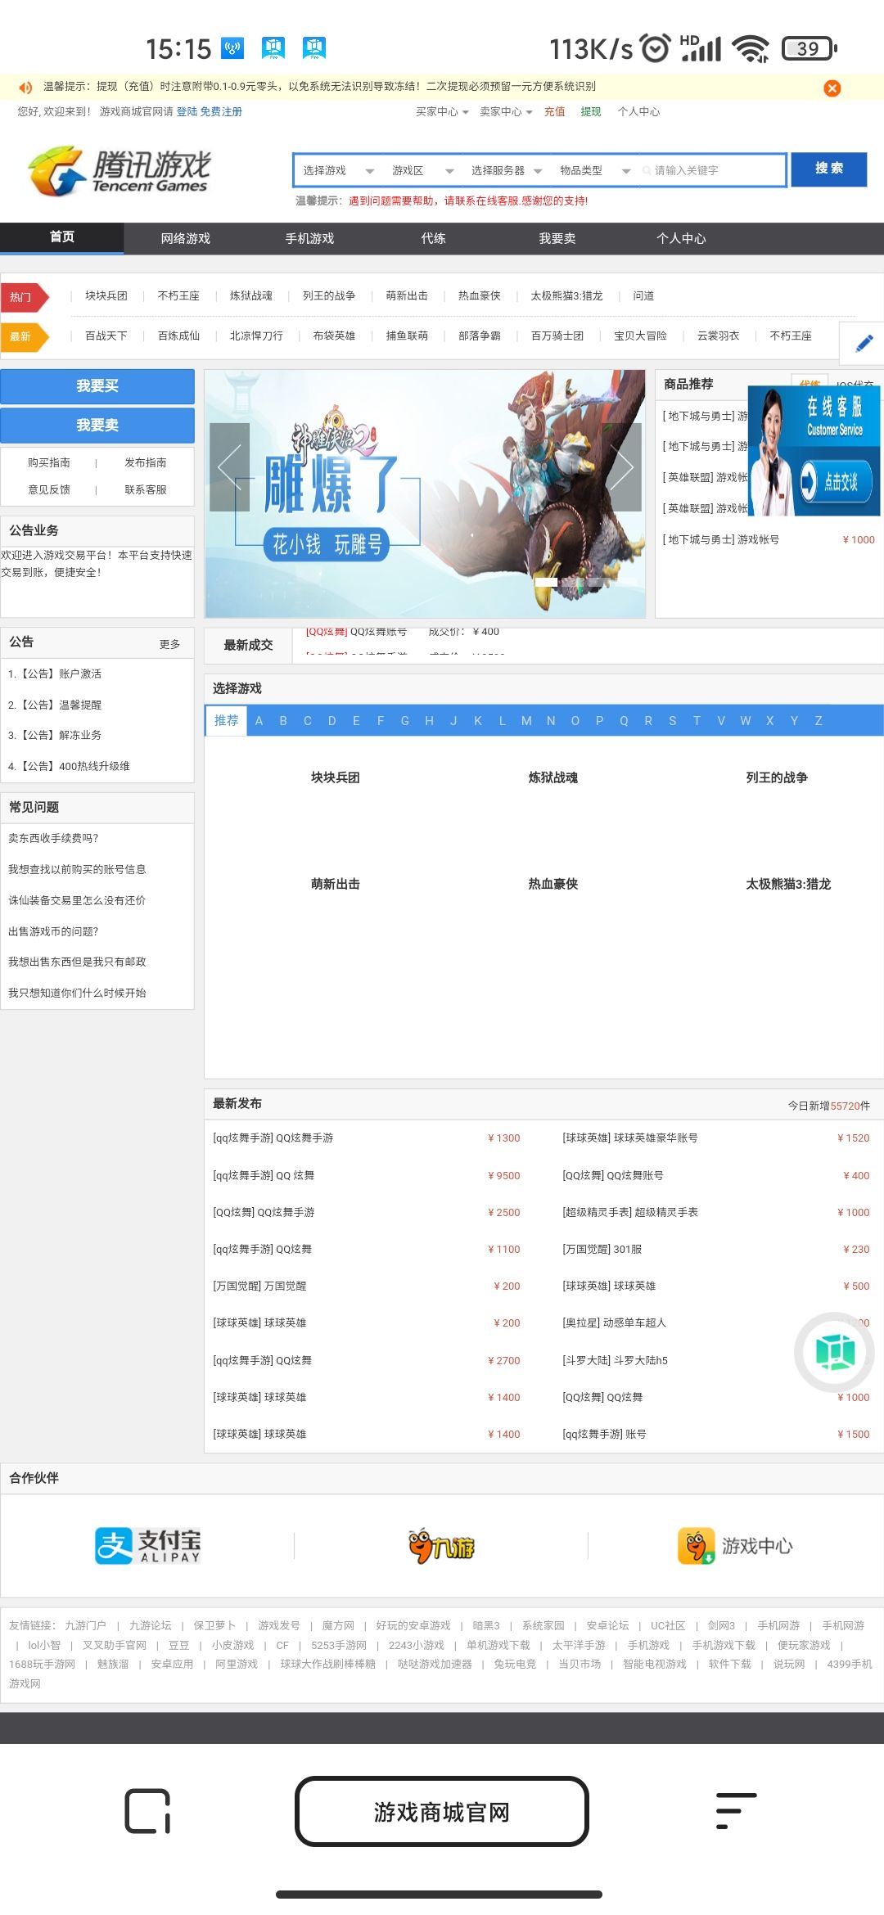This screenshot has width=884, height=1915.
Task: Open friend link 九游门户
Action: click(x=85, y=1625)
